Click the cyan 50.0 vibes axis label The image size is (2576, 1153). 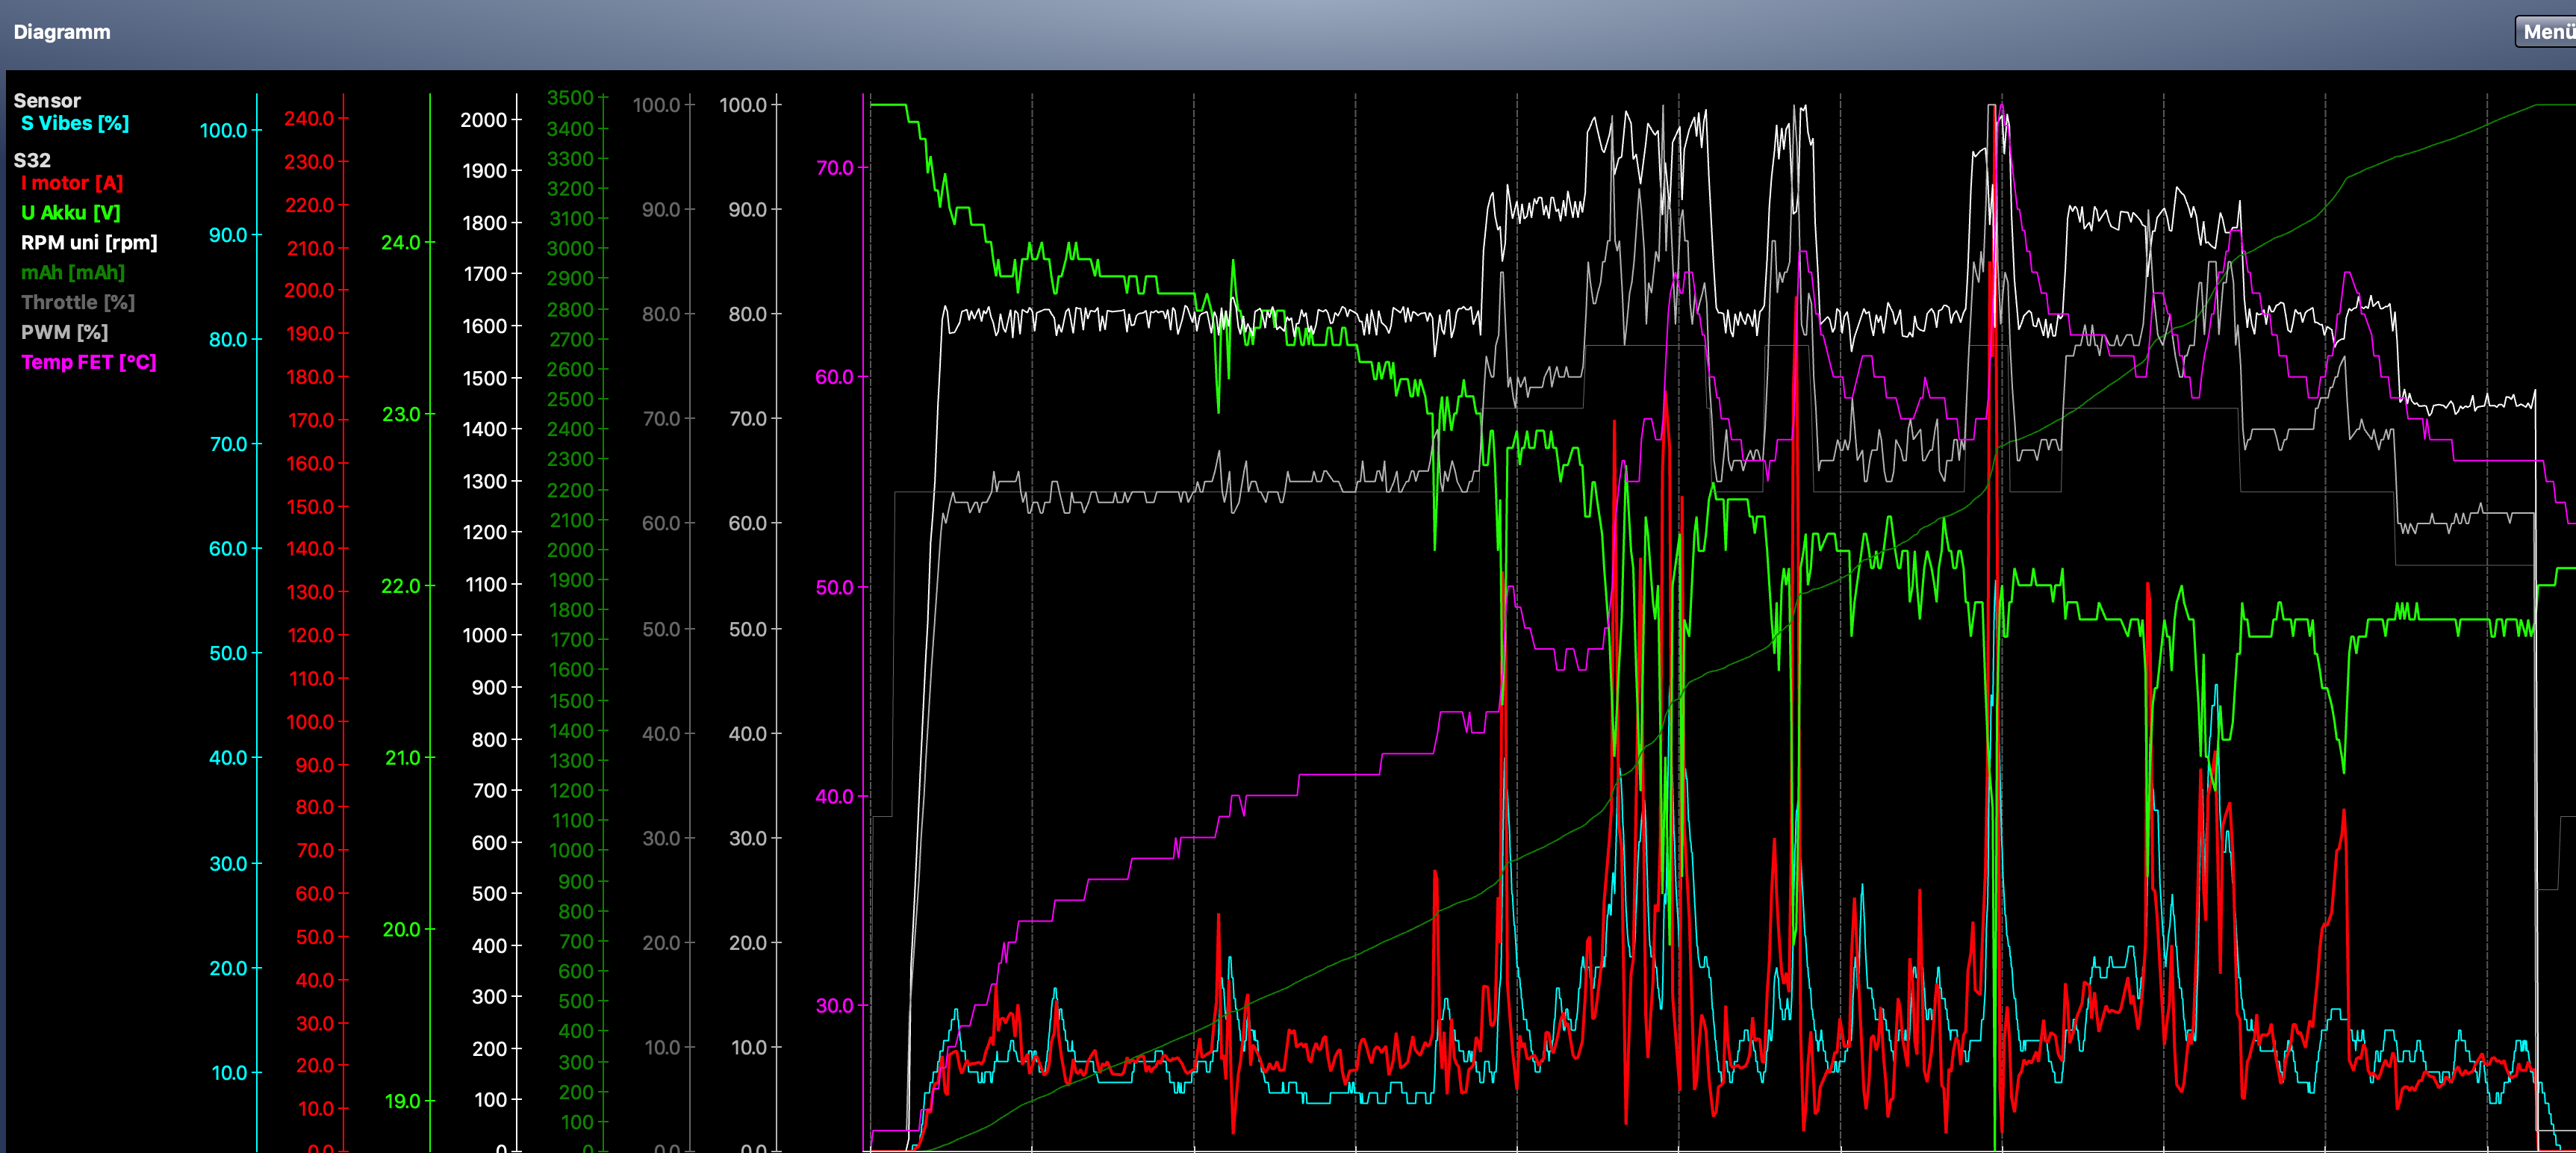coord(228,653)
